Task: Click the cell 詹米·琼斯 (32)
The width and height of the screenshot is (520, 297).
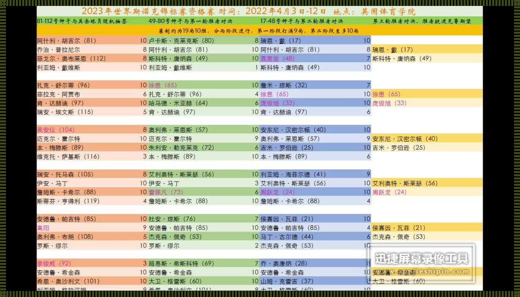Action: (284, 85)
